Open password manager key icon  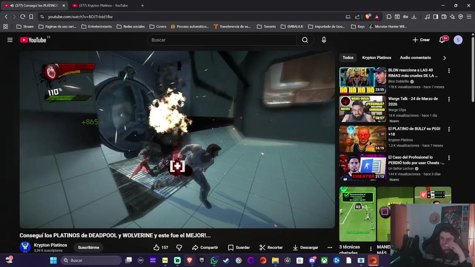click(x=406, y=17)
